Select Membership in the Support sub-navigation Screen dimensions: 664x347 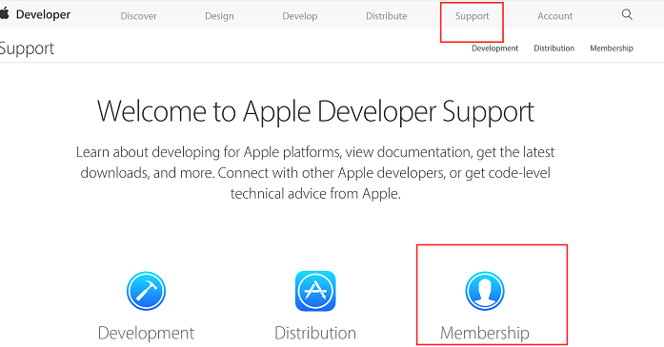tap(612, 48)
